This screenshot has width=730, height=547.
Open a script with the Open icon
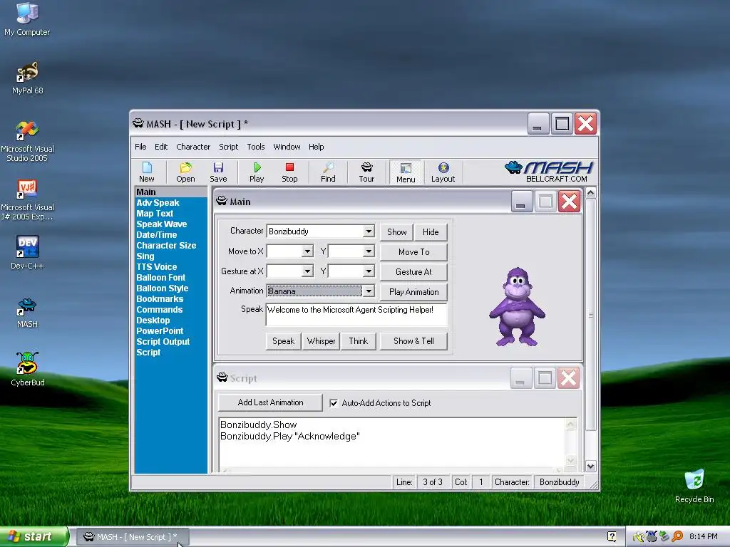tap(185, 172)
